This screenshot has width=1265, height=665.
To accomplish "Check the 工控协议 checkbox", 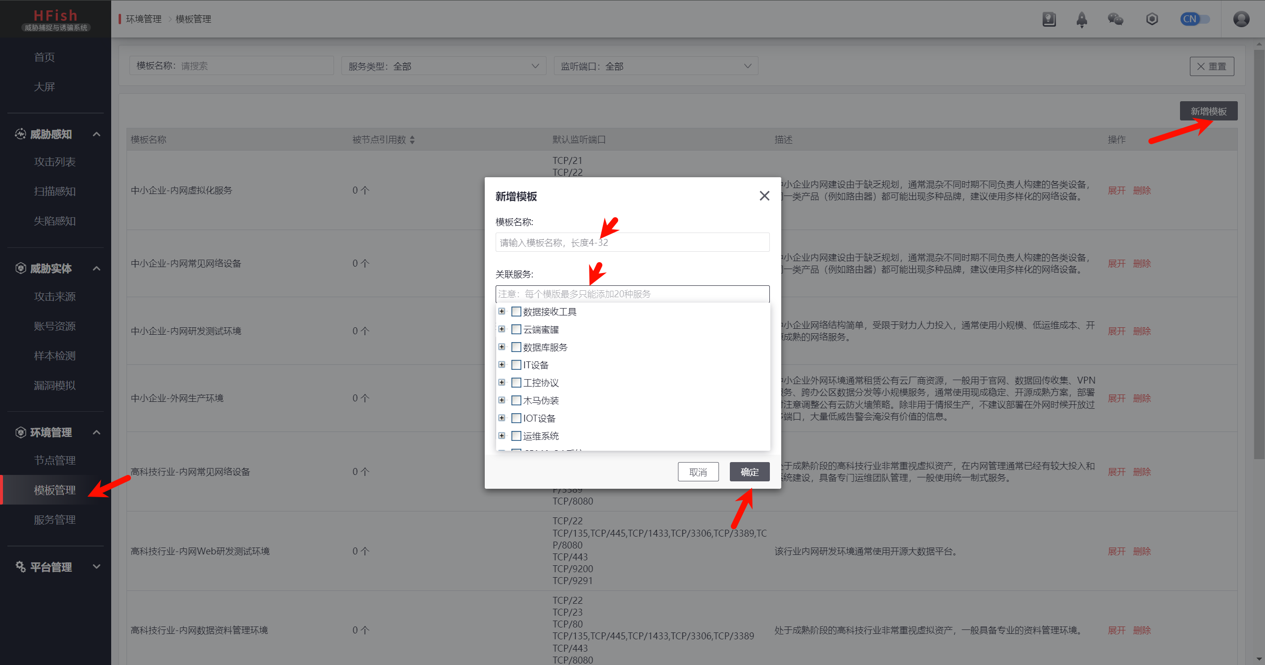I will click(x=516, y=383).
